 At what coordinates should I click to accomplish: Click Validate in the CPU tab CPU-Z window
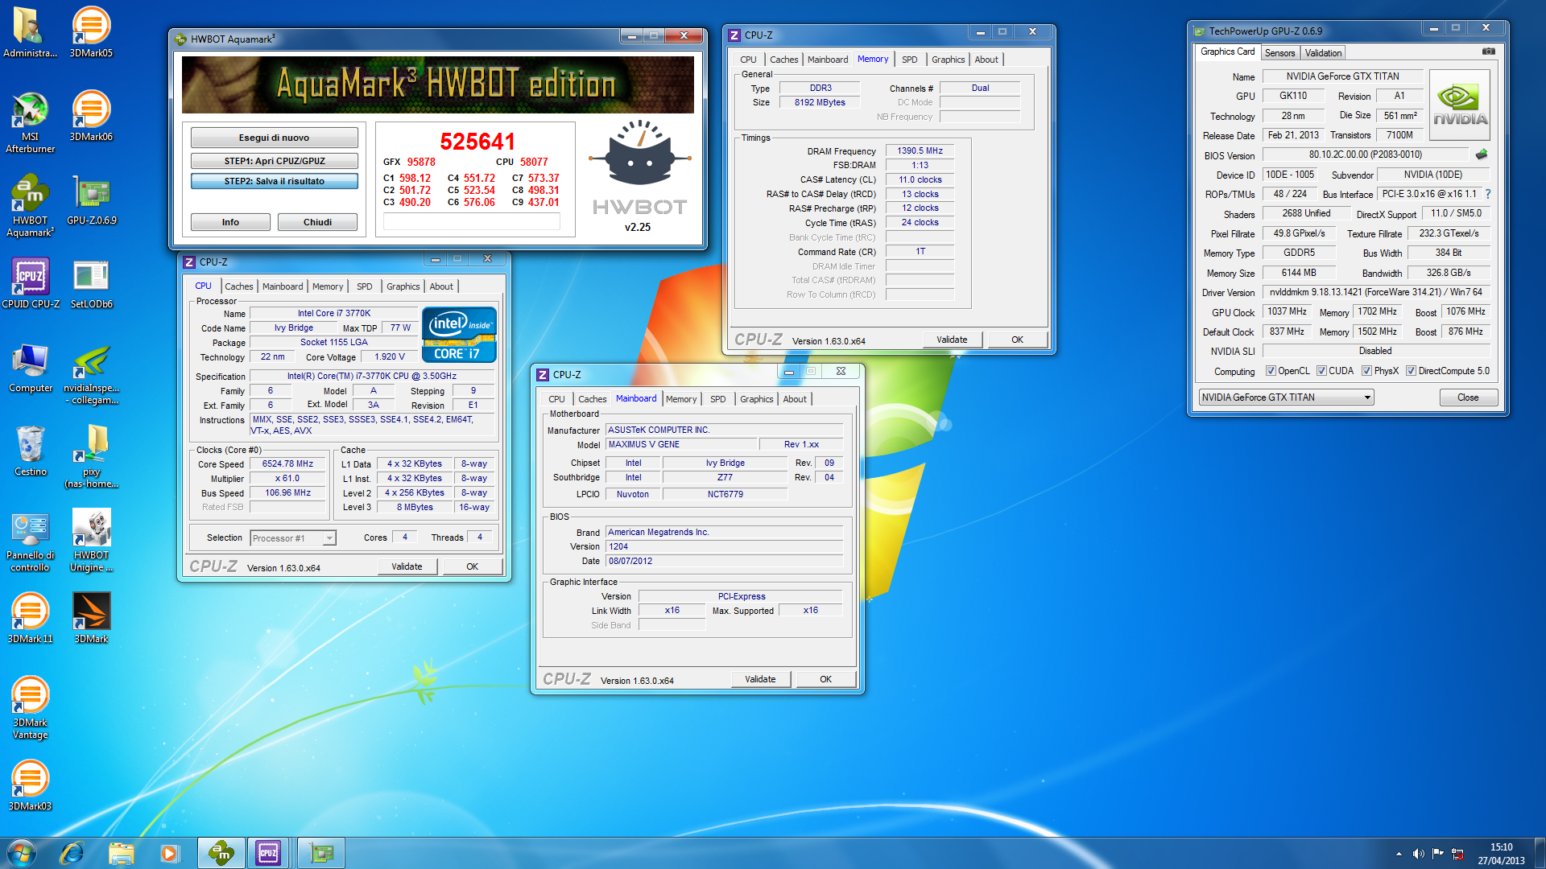407,566
